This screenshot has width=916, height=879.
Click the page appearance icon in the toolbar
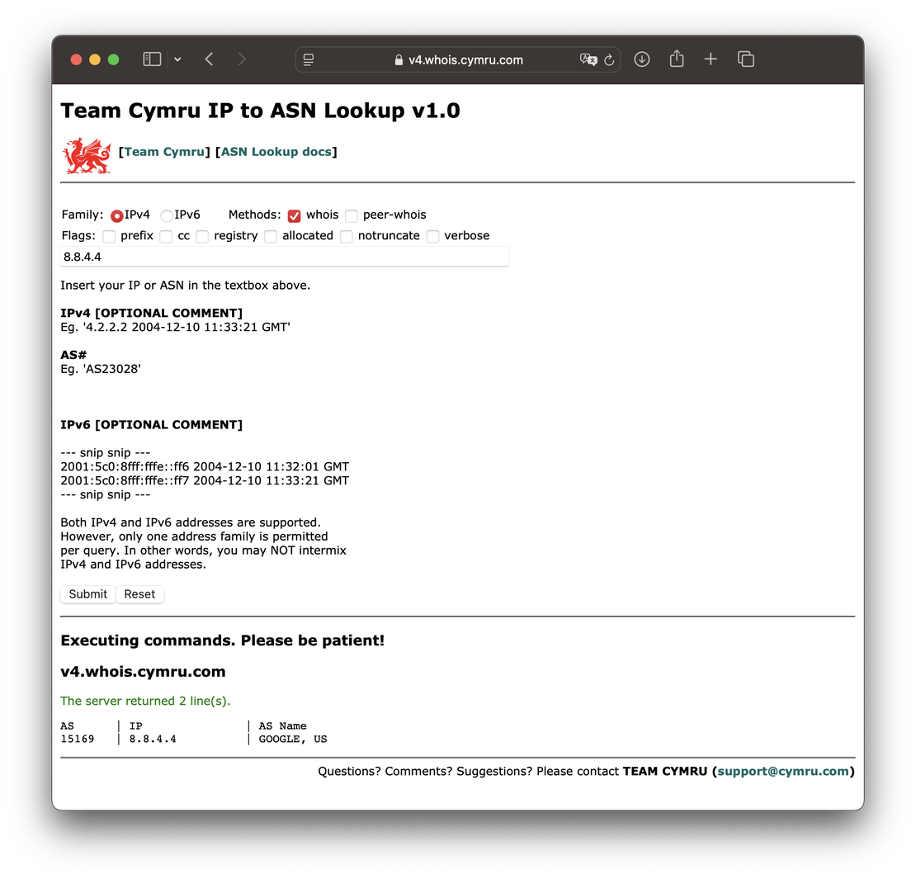pos(307,59)
